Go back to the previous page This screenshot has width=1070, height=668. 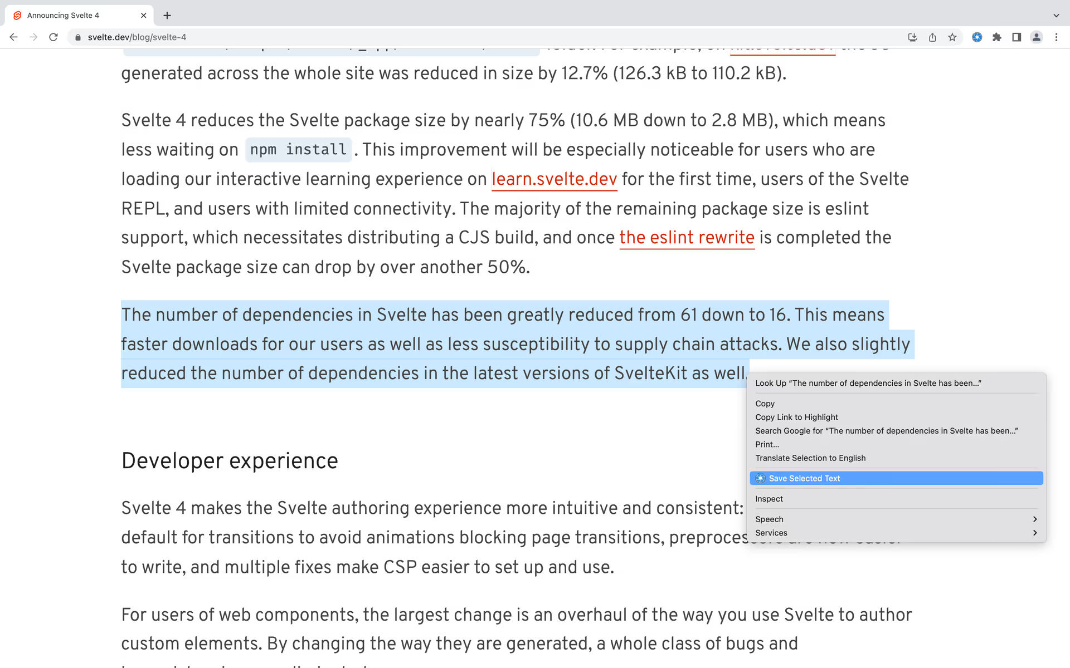13,37
